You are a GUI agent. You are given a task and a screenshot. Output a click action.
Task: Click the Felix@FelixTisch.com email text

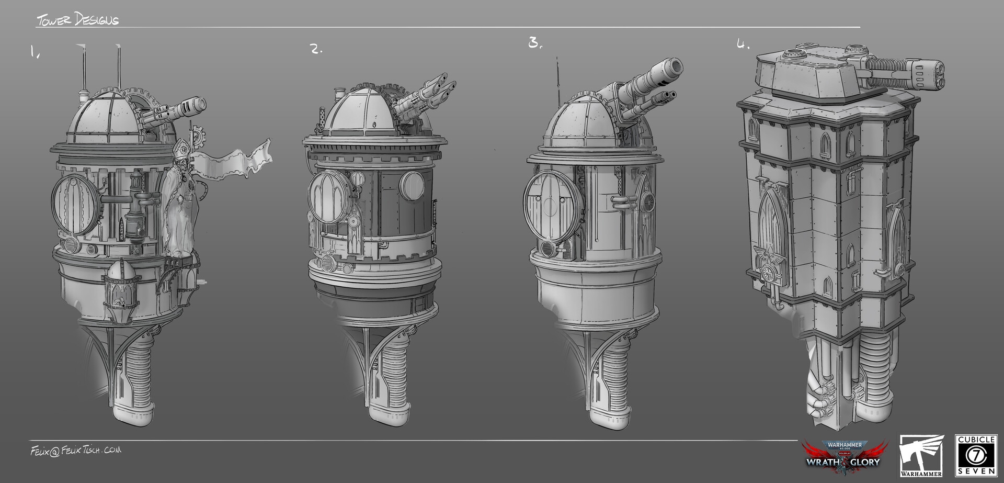76,450
